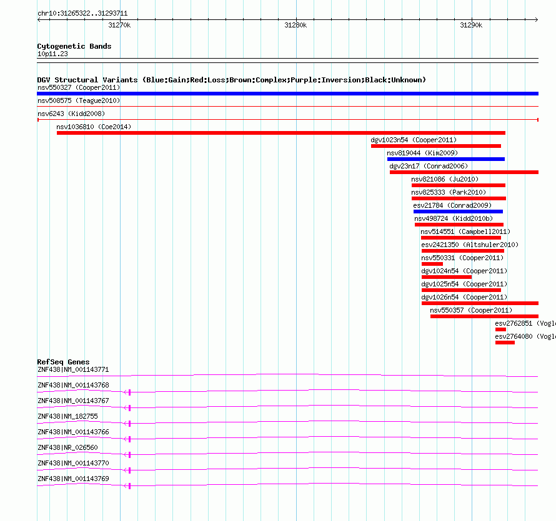The height and width of the screenshot is (521, 556).
Task: Click dgv1026n54 (Cooper2011) label
Action: (x=464, y=297)
